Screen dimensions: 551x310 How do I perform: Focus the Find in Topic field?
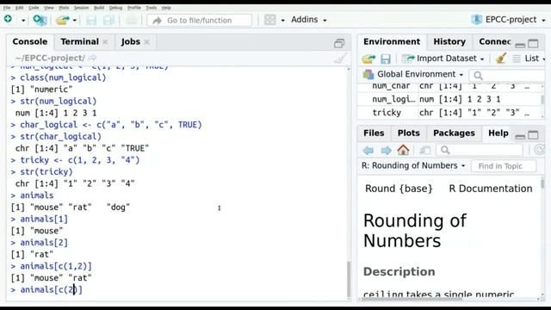[x=503, y=166]
